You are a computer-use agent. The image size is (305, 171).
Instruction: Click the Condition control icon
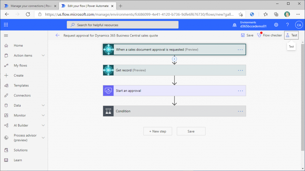coord(108,111)
